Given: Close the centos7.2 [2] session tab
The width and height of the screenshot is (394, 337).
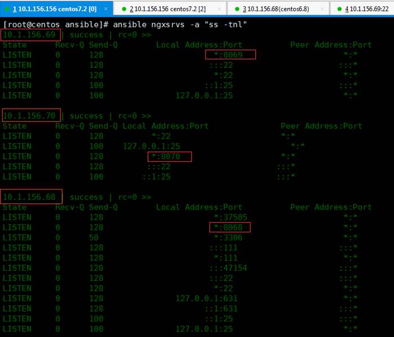Looking at the screenshot, I should (220, 9).
